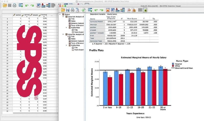This screenshot has height=121, width=204.
Task: Undo the last action in the Viewer
Action: coord(96,10)
